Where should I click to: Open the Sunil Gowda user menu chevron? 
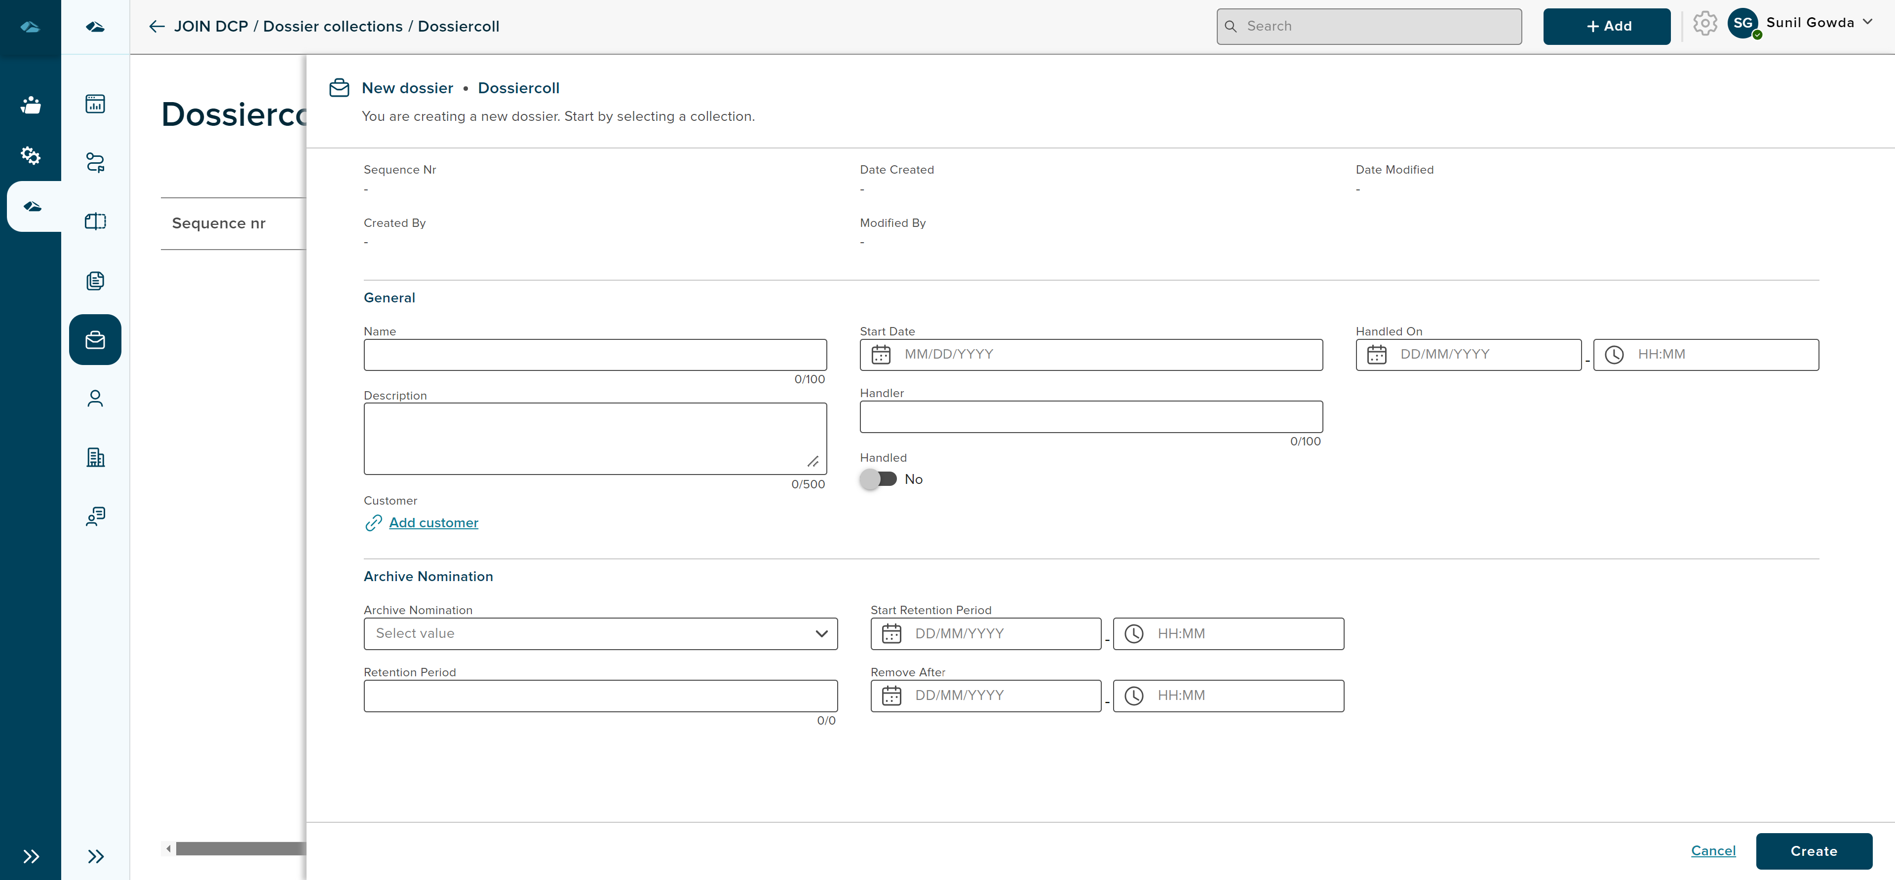1868,22
